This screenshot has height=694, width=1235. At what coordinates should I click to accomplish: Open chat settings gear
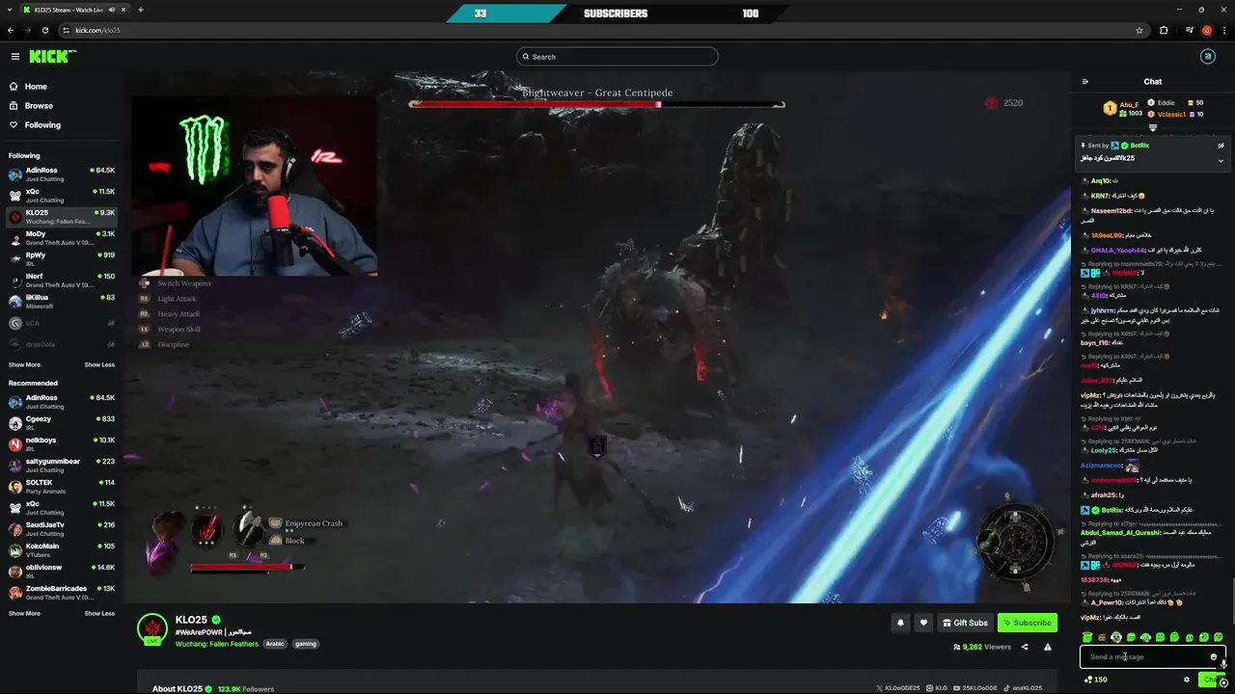click(x=1187, y=680)
